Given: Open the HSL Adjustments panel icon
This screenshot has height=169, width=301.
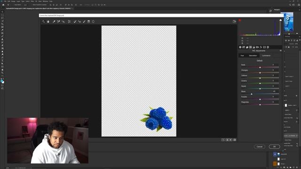Looking at the screenshot, I should click(251, 47).
